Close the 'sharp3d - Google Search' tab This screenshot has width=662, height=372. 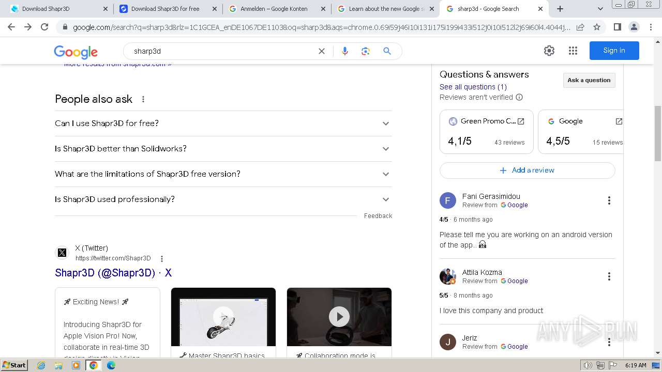[x=540, y=9]
